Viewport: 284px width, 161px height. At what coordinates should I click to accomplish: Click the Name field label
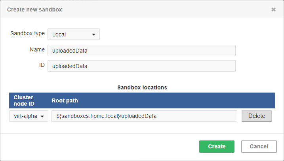pyautogui.click(x=37, y=50)
